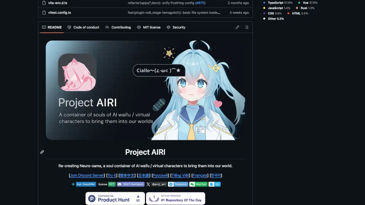Screen dimensions: 365x205
Task: Click Other 0.3% language entry
Action: 273,19
